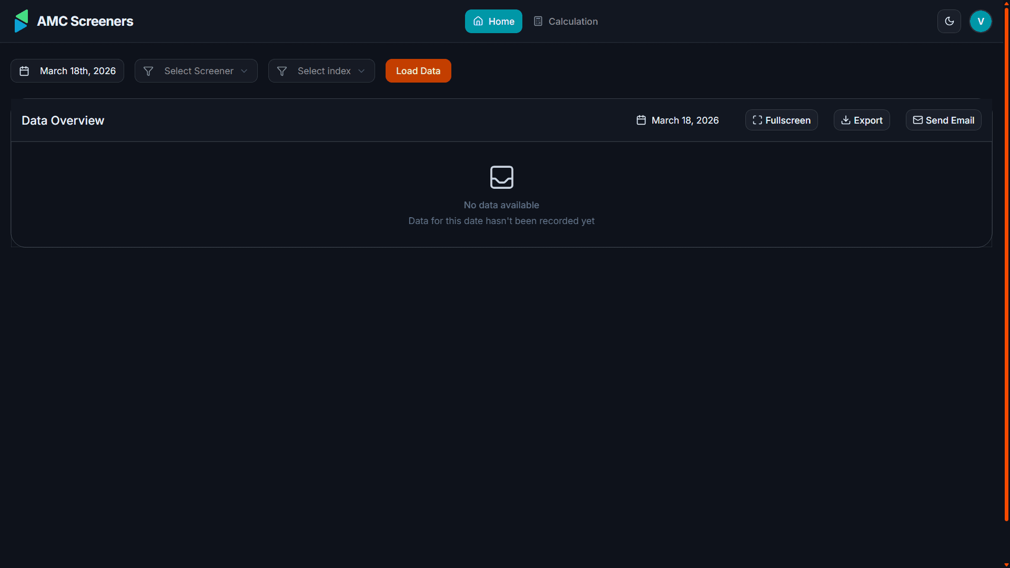Click the calendar icon in date picker
Image resolution: width=1010 pixels, height=568 pixels.
[x=24, y=71]
